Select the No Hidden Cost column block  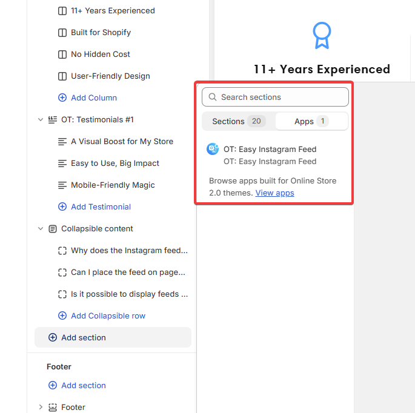tap(100, 55)
